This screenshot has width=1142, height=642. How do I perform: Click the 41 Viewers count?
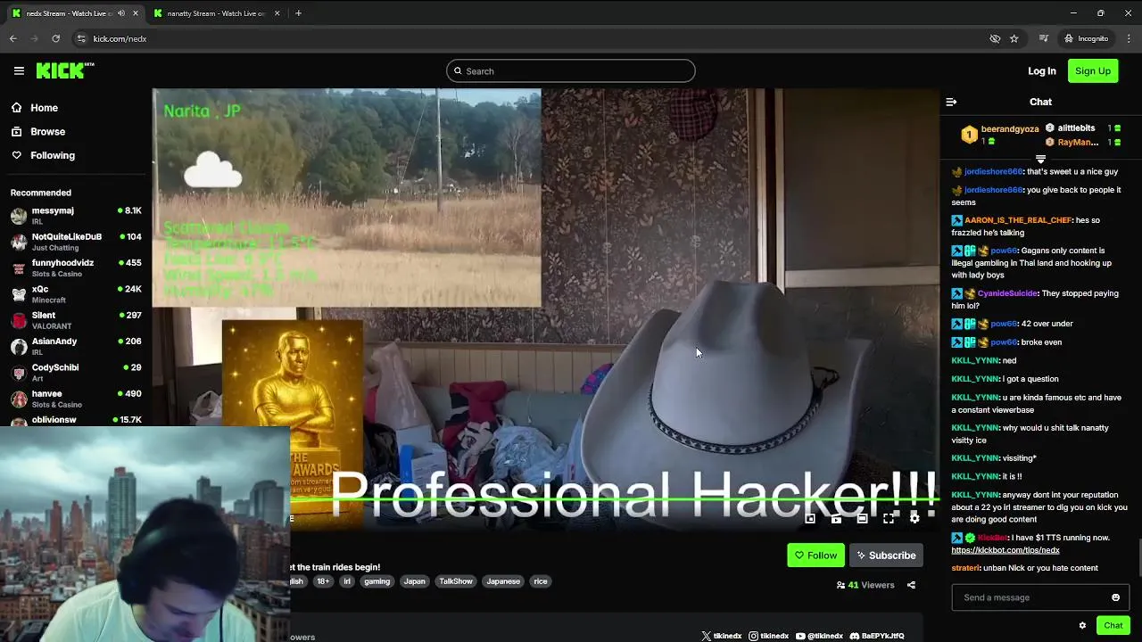coord(865,585)
